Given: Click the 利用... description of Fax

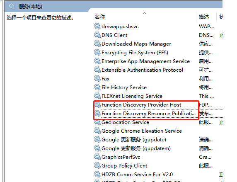Looking at the screenshot, I should (x=206, y=79).
